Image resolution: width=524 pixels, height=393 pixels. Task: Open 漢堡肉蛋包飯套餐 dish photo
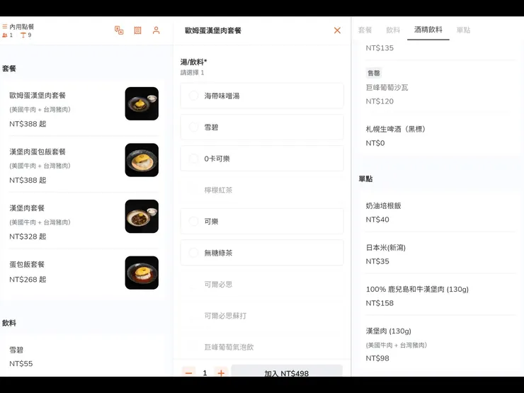tap(142, 160)
